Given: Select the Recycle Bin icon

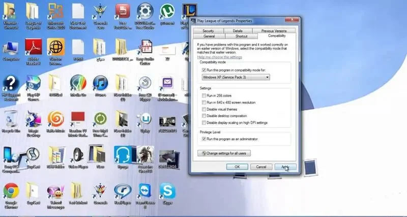Looking at the screenshot, I should tap(11, 120).
